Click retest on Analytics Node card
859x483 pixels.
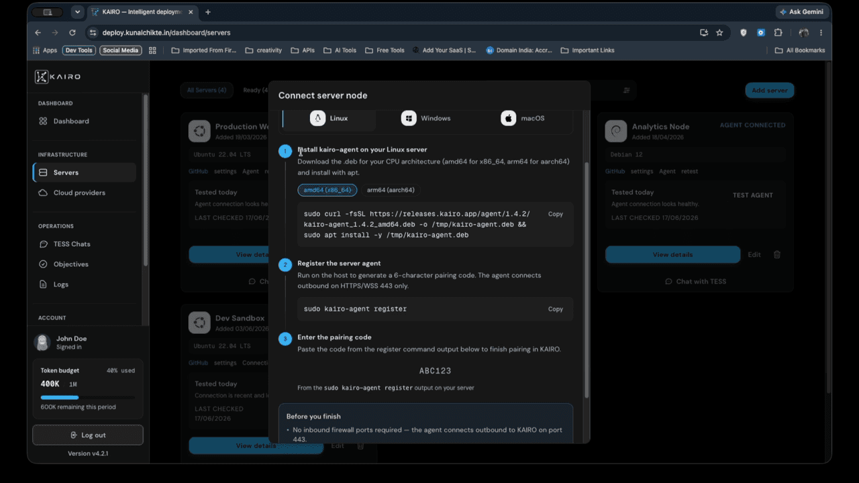[689, 171]
